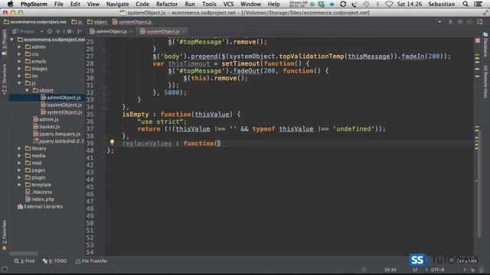This screenshot has height=275, width=490.
Task: Collapse the js folder
Action: (19, 83)
